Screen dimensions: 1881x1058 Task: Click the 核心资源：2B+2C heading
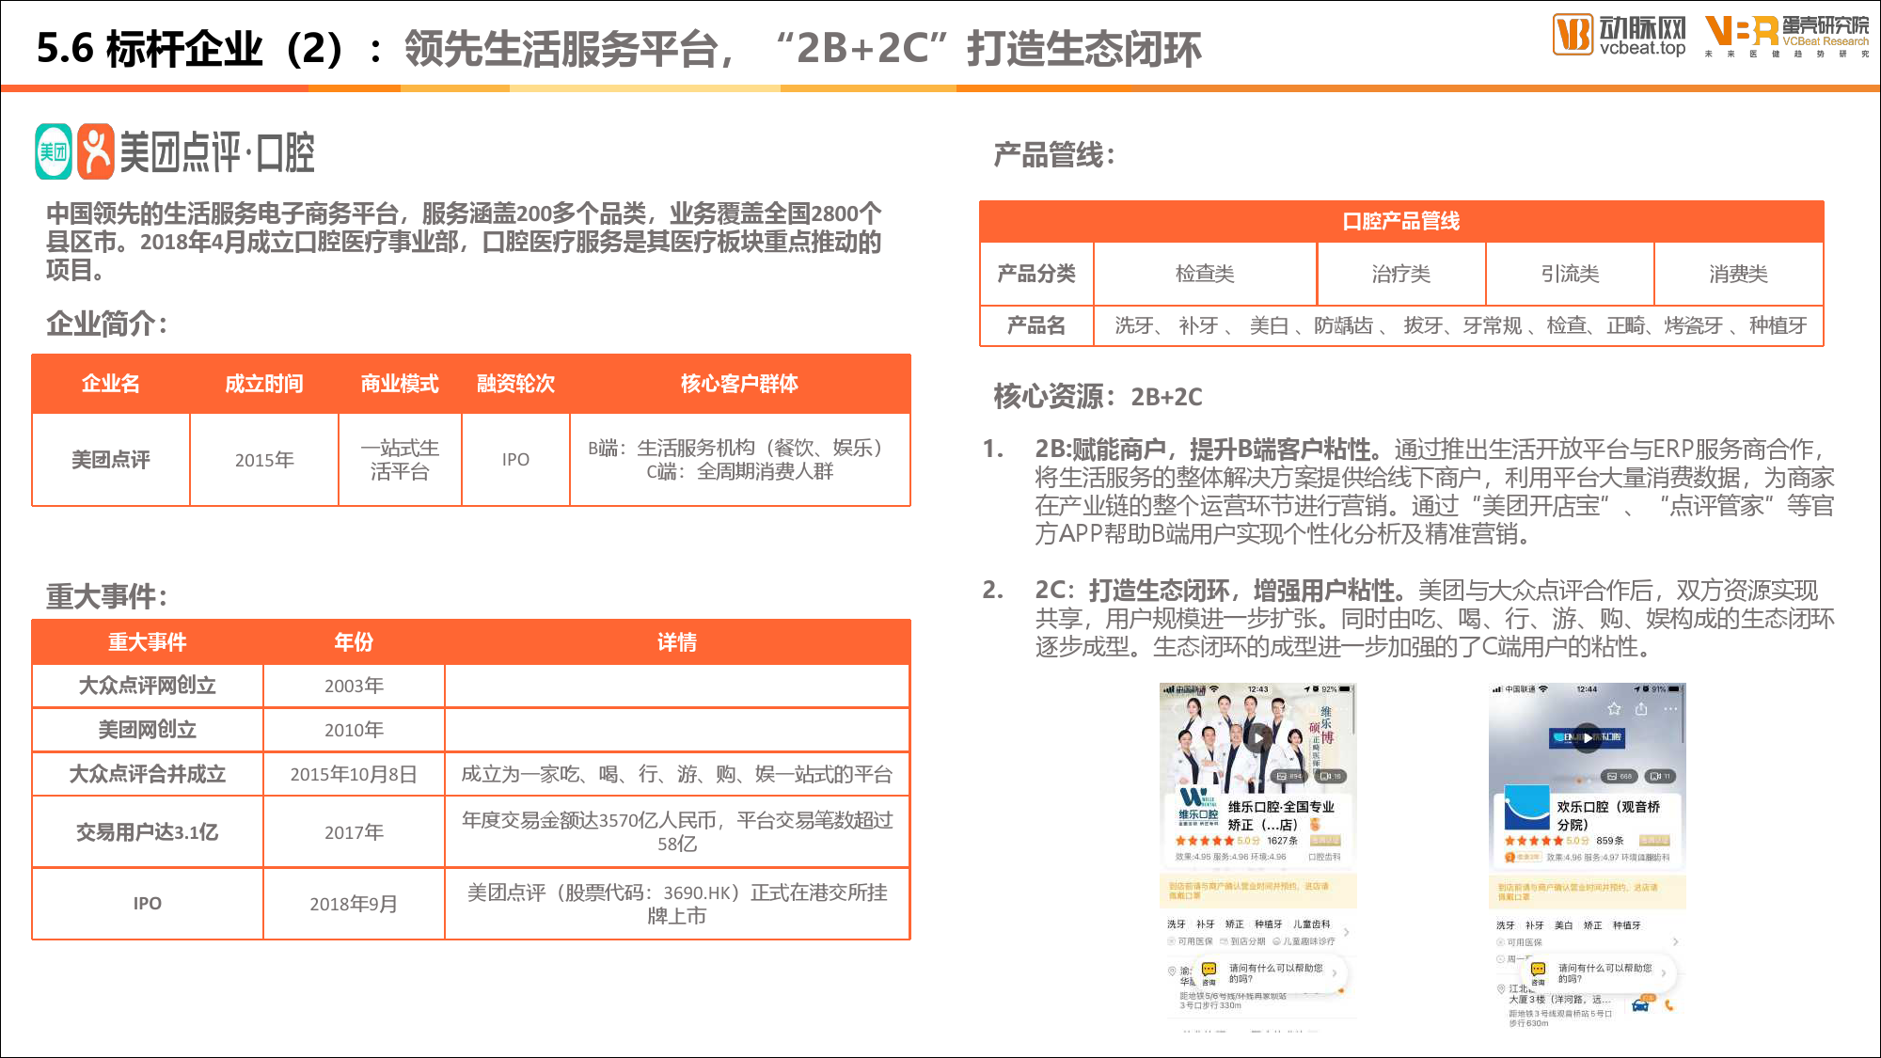tap(1098, 397)
